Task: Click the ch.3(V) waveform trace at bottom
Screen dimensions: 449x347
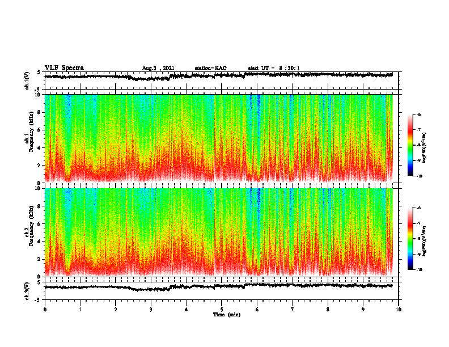Action: pyautogui.click(x=219, y=286)
